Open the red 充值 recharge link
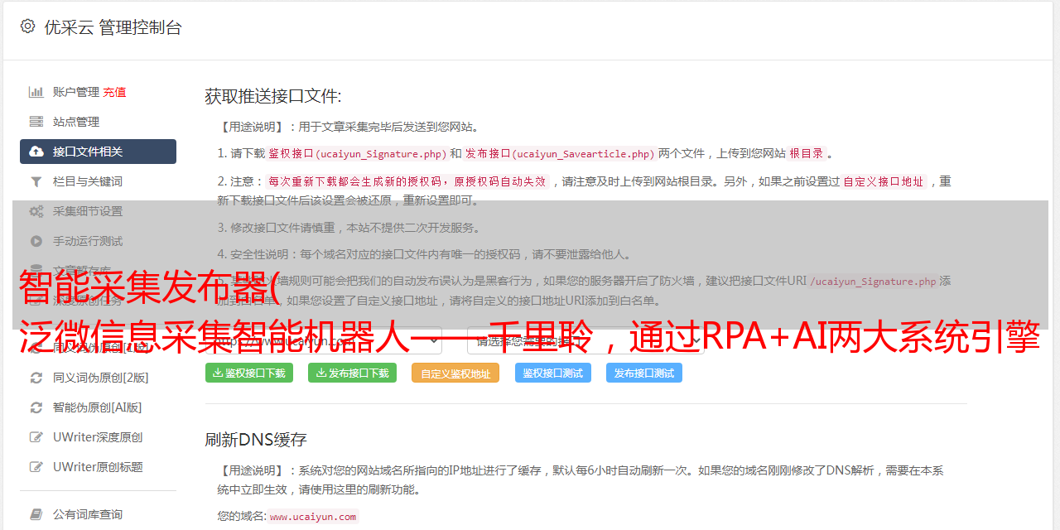 pyautogui.click(x=114, y=92)
